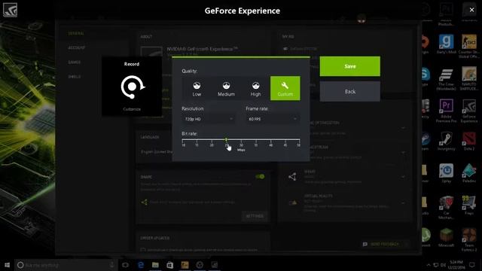The image size is (482, 271).
Task: Open the Action Center notification icon
Action: [472, 265]
